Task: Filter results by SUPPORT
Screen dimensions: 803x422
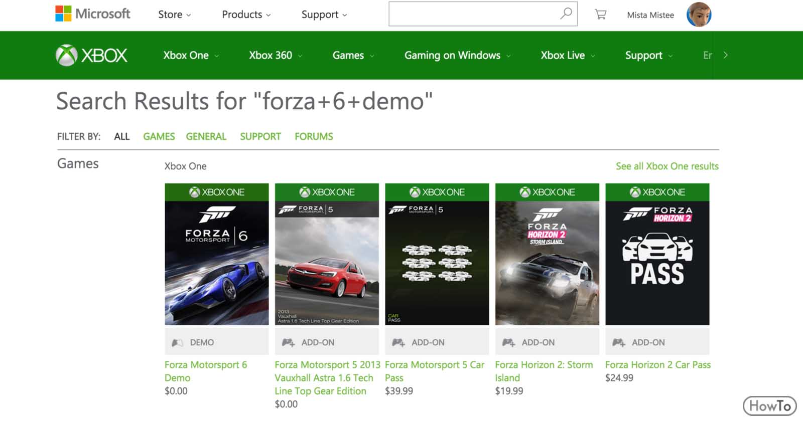Action: (x=260, y=136)
